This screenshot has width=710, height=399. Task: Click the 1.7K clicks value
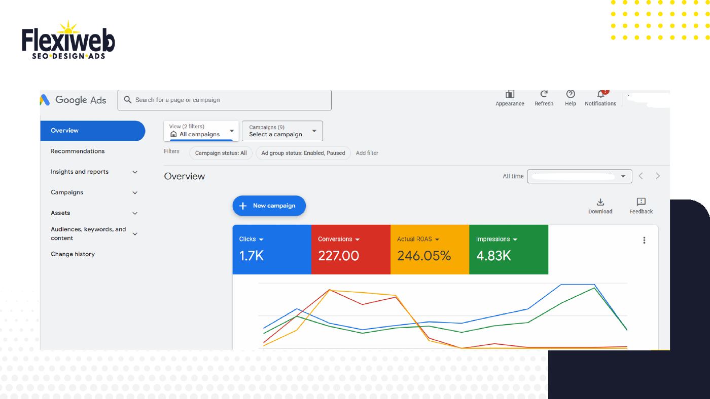(x=252, y=256)
